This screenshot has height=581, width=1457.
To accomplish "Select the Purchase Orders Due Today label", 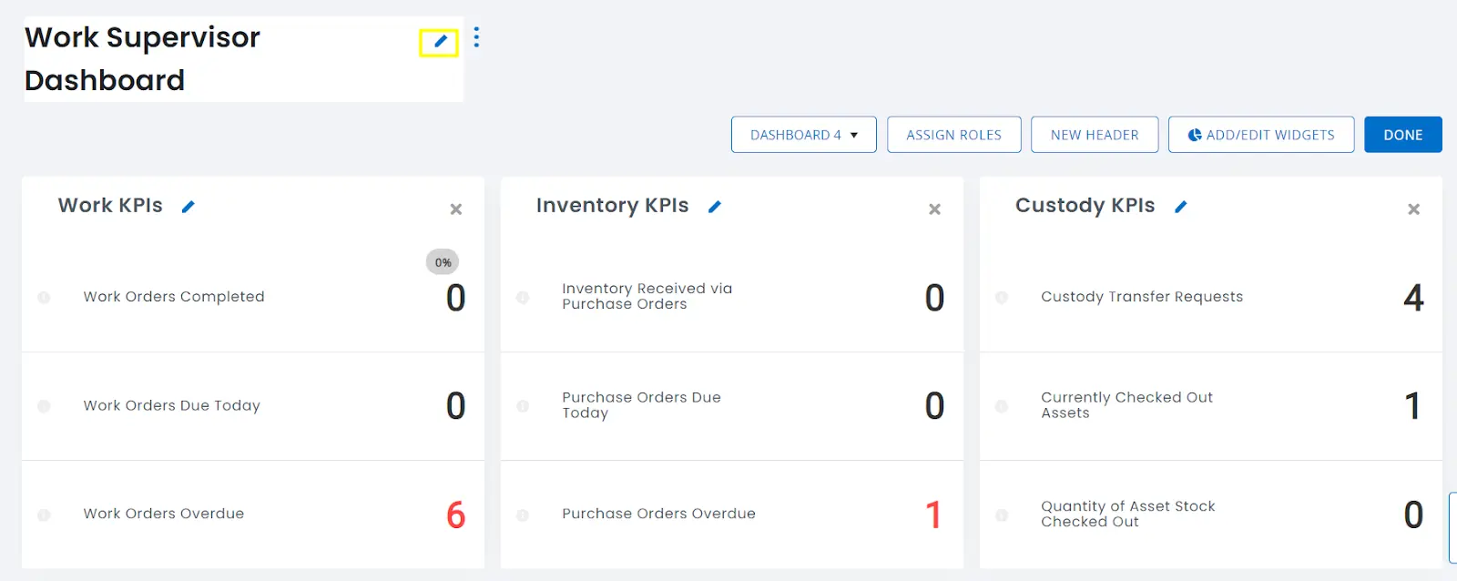I will click(641, 405).
